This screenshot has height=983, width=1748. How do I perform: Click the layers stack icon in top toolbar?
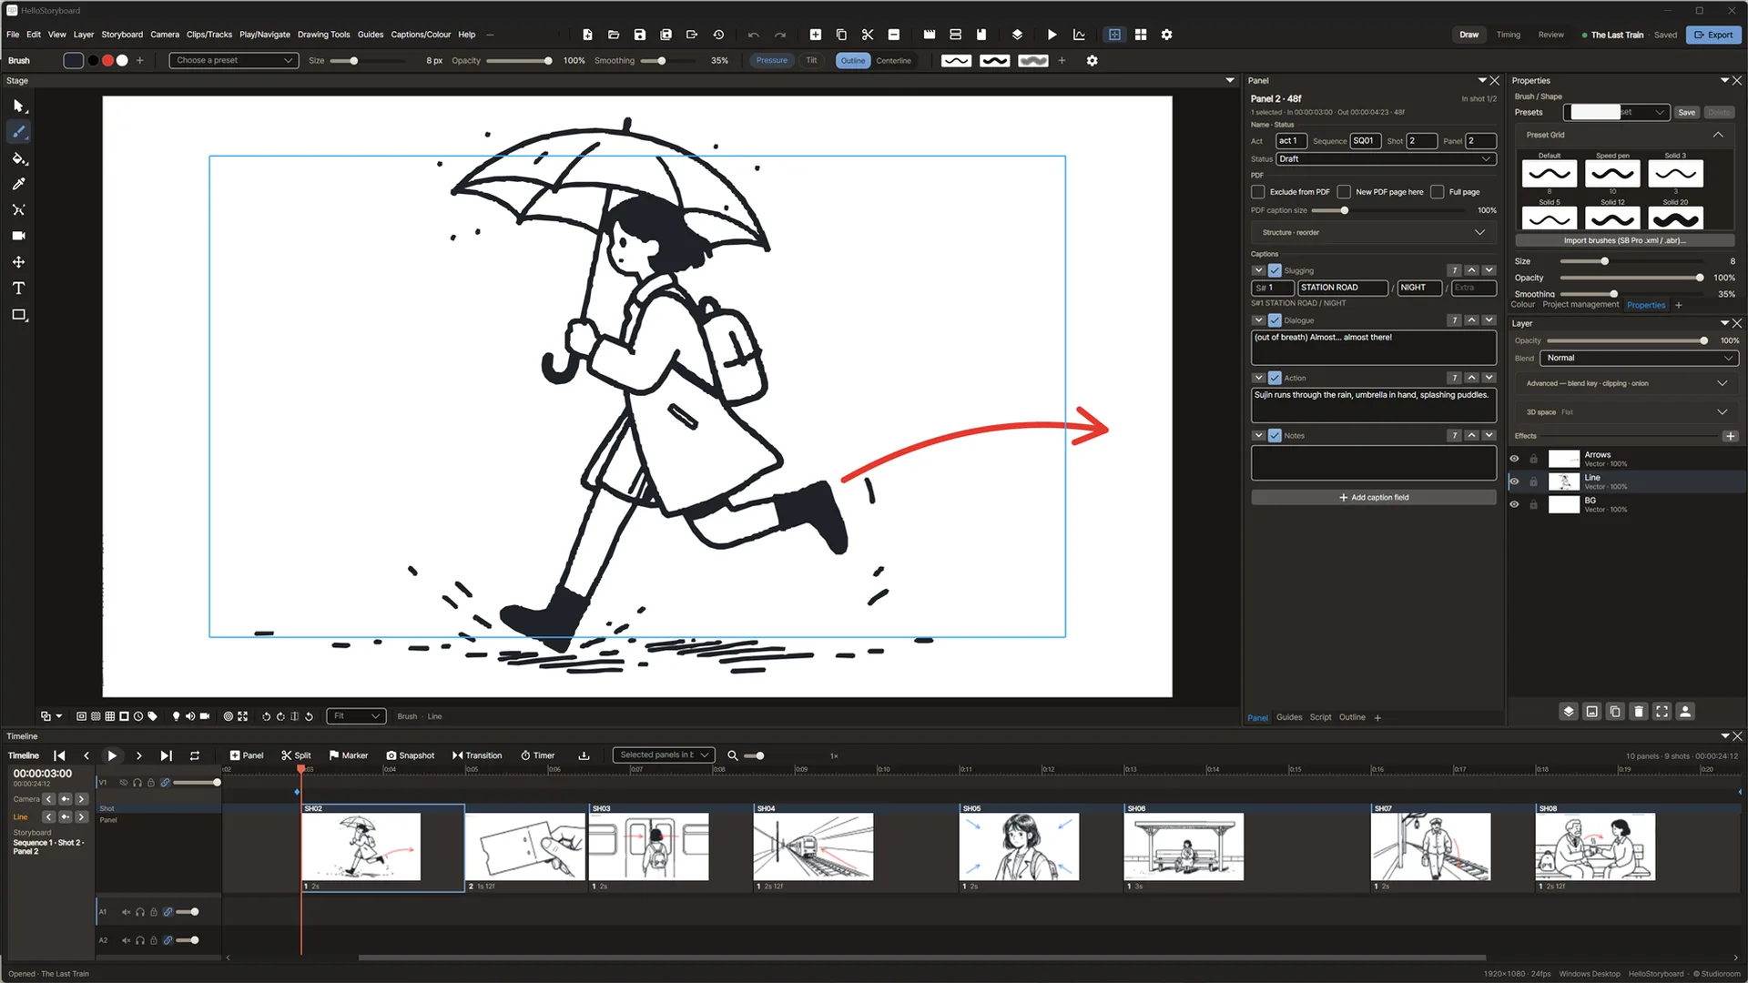pos(1017,35)
